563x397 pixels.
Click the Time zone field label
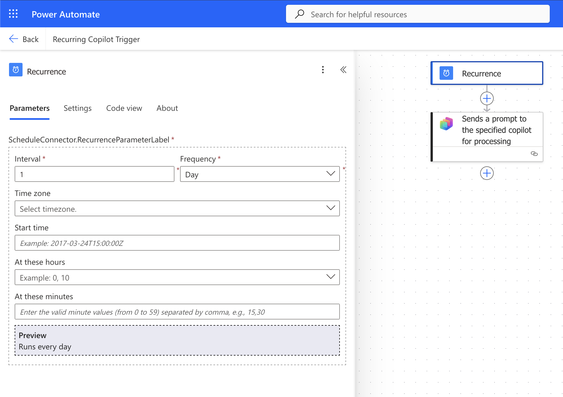pos(33,193)
